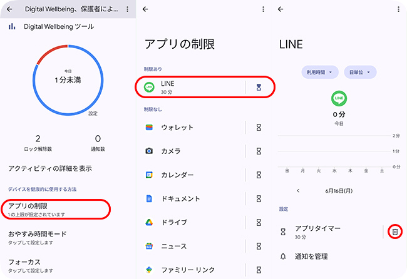Go back from LINE detail screen
Screen dimensions: 407x279
coord(281,9)
